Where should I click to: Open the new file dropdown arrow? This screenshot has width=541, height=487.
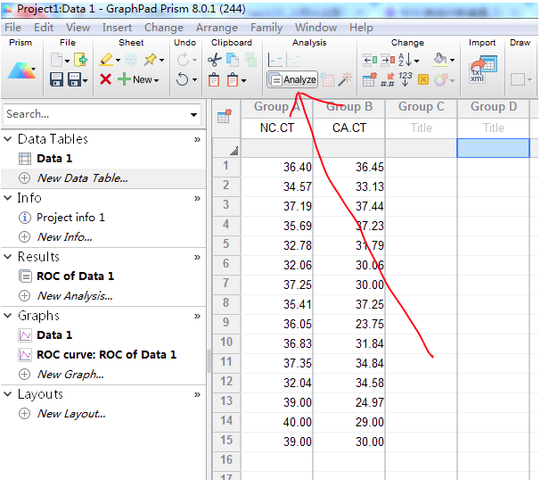(x=67, y=61)
